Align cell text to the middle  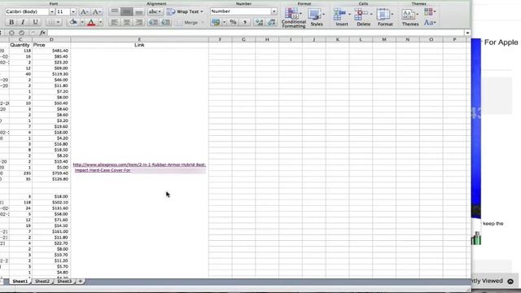click(x=127, y=11)
